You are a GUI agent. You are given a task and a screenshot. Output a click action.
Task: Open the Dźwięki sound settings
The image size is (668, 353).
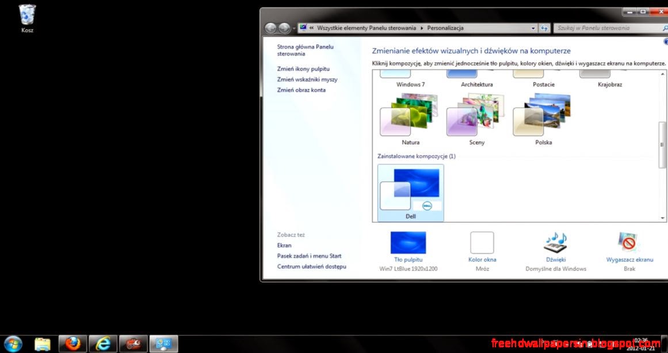point(555,242)
